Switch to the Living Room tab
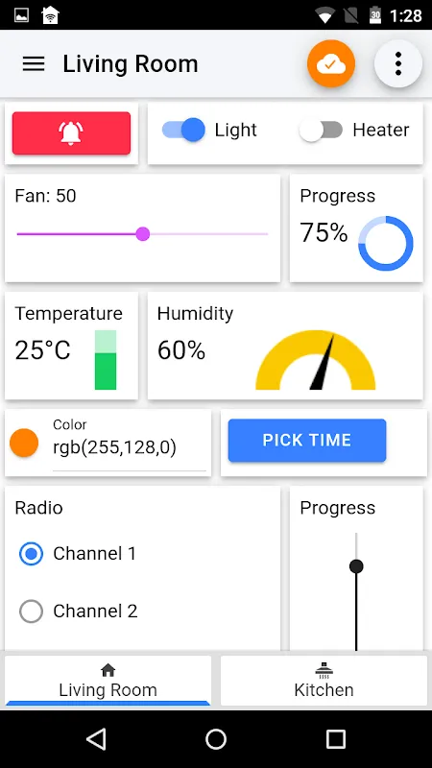Viewport: 432px width, 768px height. pyautogui.click(x=108, y=681)
